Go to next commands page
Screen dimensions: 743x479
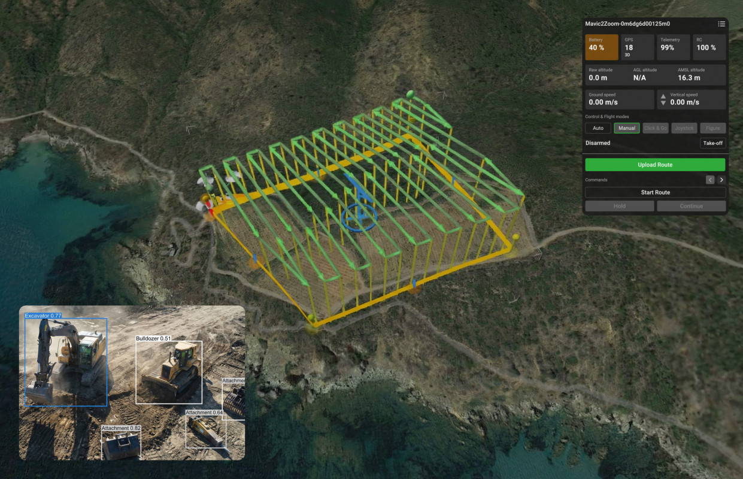[721, 180]
